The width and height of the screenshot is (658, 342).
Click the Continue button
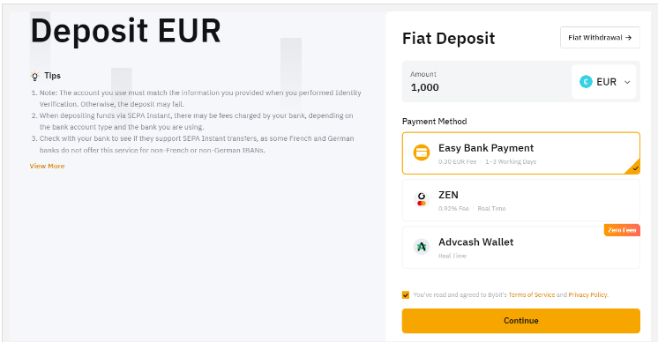(x=520, y=321)
